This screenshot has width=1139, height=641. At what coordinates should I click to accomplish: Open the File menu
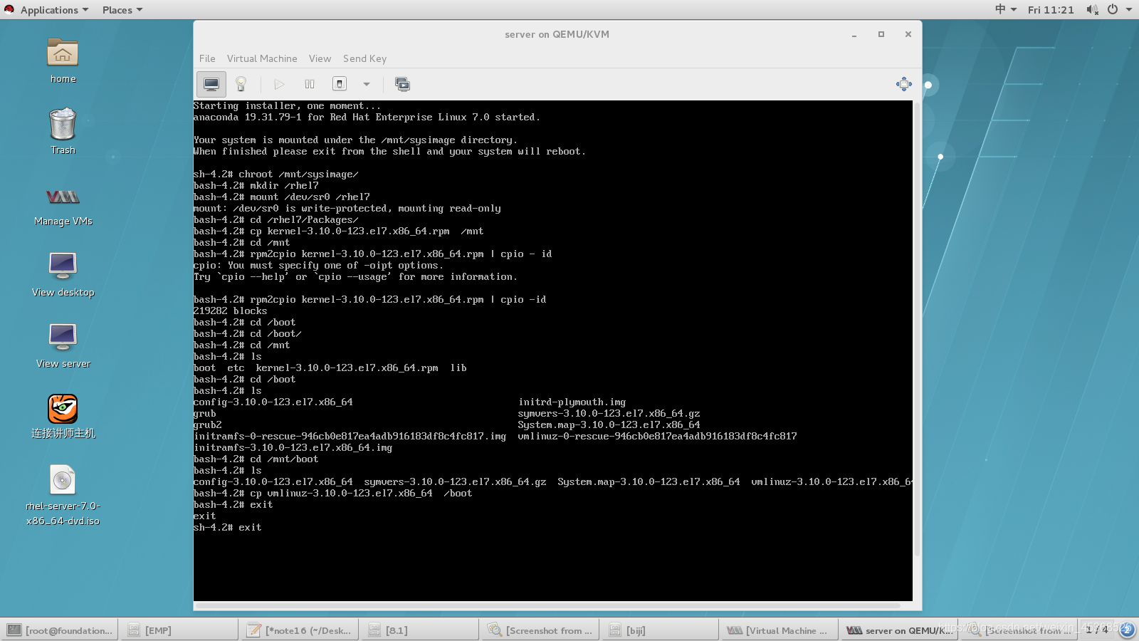click(x=207, y=58)
